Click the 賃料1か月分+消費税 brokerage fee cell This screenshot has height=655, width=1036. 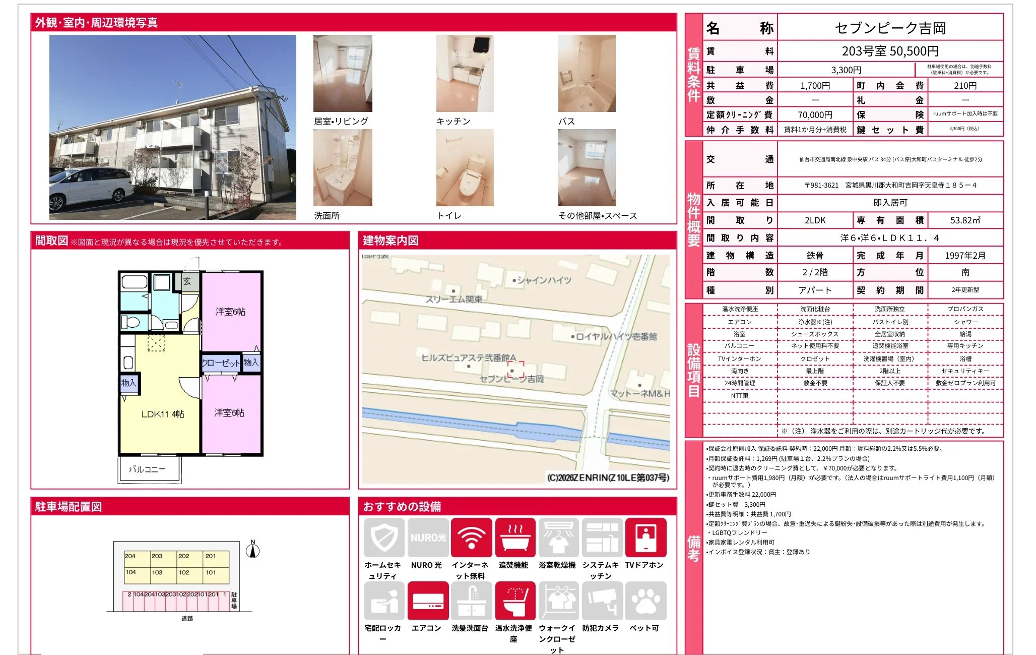[x=815, y=130]
